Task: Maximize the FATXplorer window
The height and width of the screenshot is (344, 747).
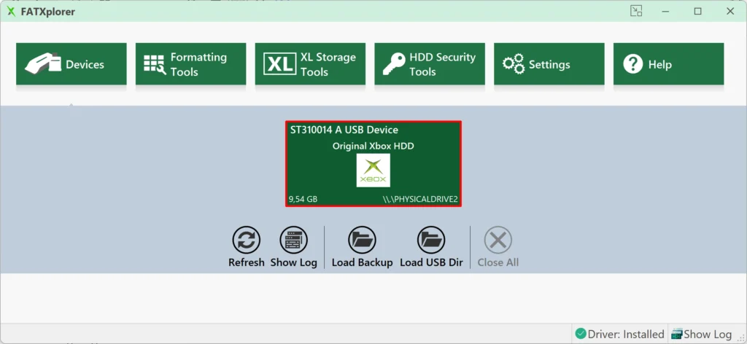Action: pos(698,11)
